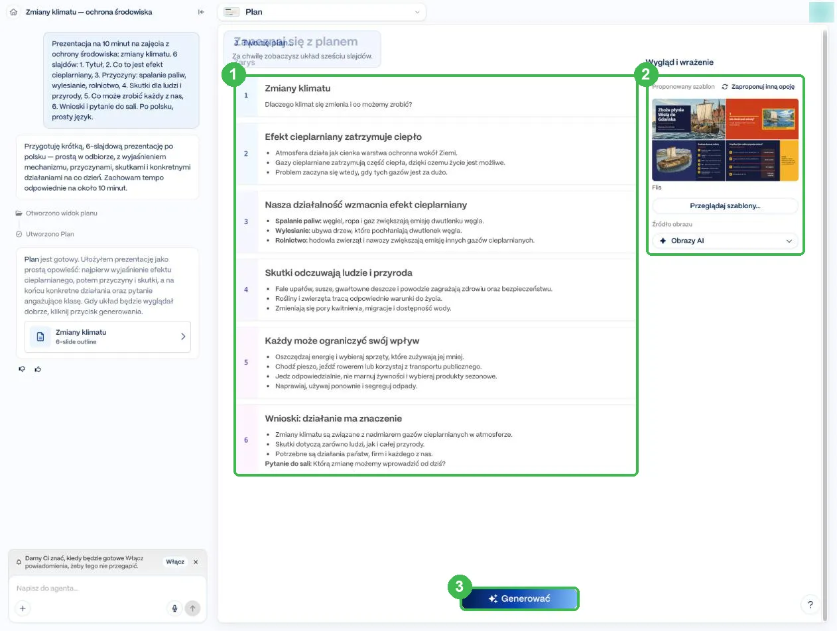Click the 'Spalanie paliw' bullet text
837x631 pixels.
tap(379, 221)
